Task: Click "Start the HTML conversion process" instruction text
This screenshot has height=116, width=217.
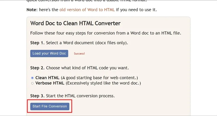Action: [80, 96]
